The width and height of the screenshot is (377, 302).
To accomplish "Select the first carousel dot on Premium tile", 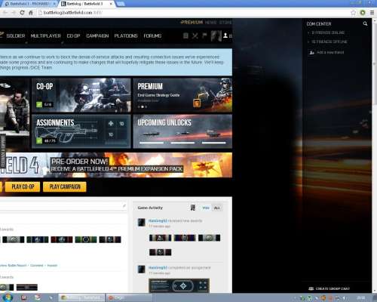I will (x=139, y=107).
